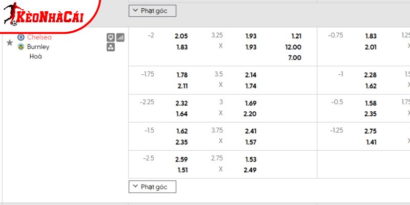Select 1.21 home win odds
This screenshot has height=205, width=410.
point(296,36)
